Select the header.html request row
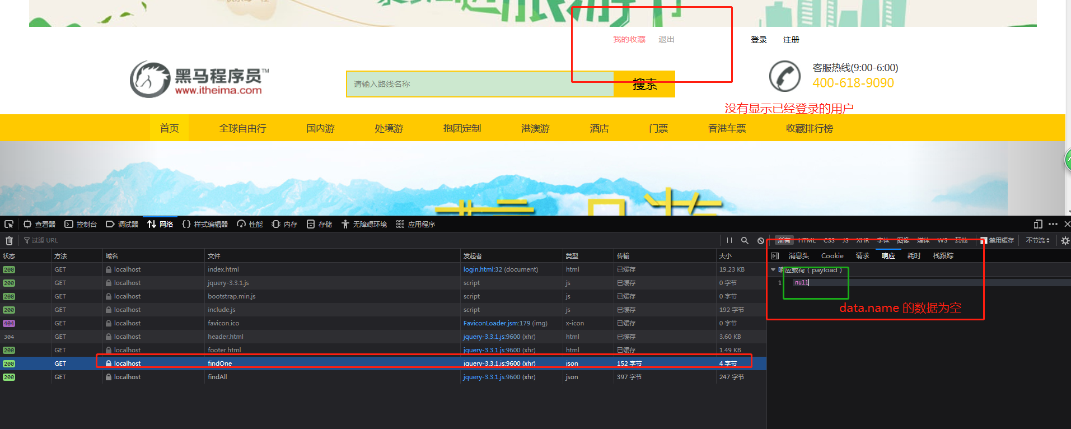Viewport: 1071px width, 429px height. tap(383, 337)
